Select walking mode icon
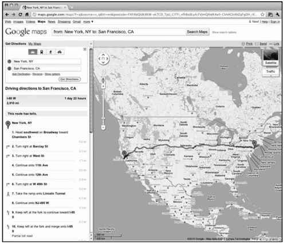 point(50,52)
